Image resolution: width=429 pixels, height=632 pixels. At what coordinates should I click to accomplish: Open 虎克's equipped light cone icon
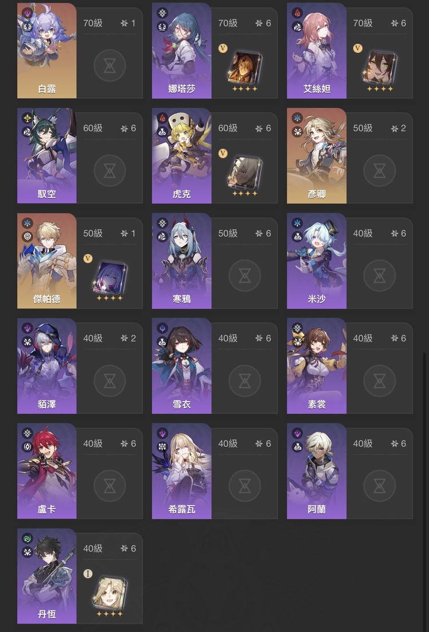[x=245, y=173]
